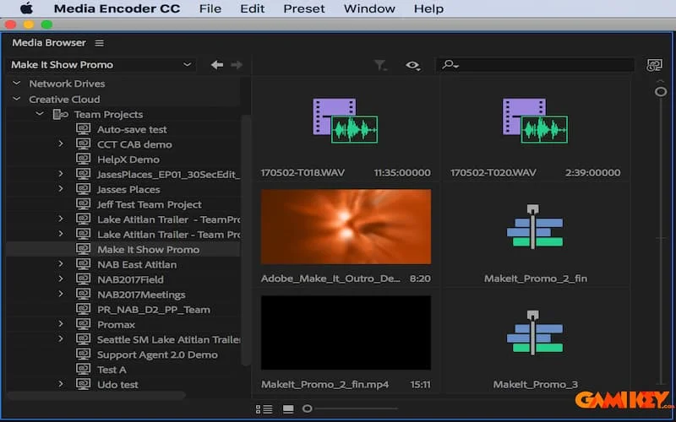Expand the Lake Atitlan Trailer - TeamPro row
The width and height of the screenshot is (676, 422).
pos(61,219)
